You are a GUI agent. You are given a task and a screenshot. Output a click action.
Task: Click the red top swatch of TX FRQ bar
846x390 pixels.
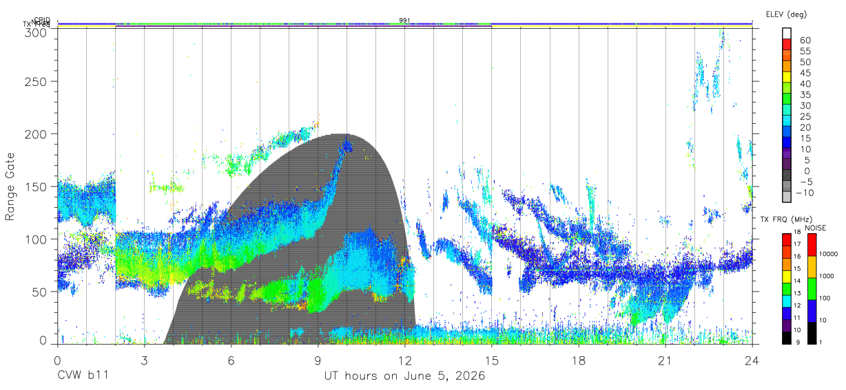coord(787,240)
